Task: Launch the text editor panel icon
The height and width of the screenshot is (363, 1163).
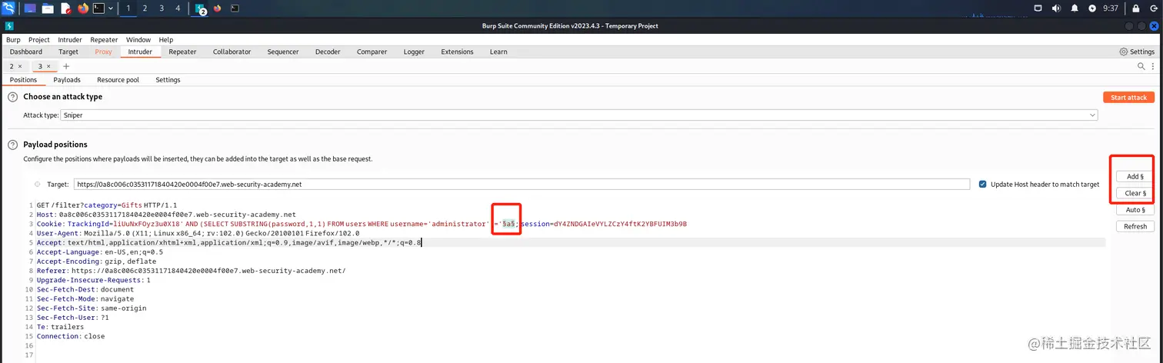Action: point(65,8)
